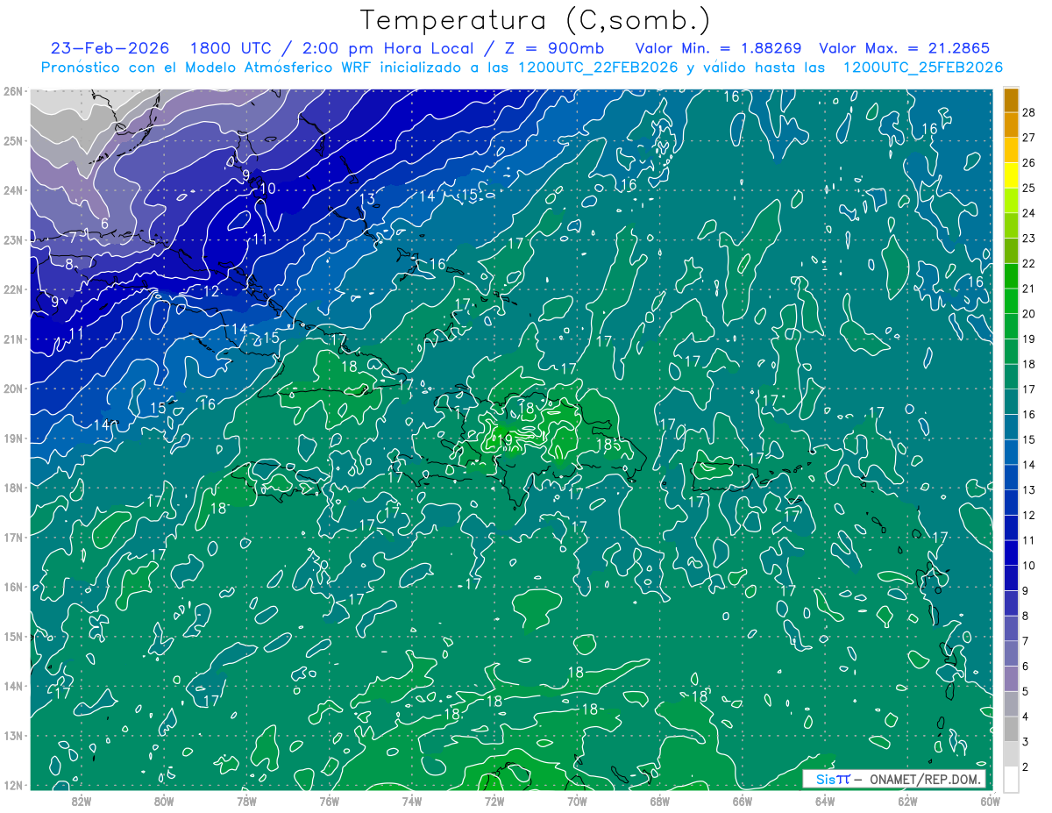Click the '72W' longitude axis label
1052x813 pixels.
(x=494, y=801)
